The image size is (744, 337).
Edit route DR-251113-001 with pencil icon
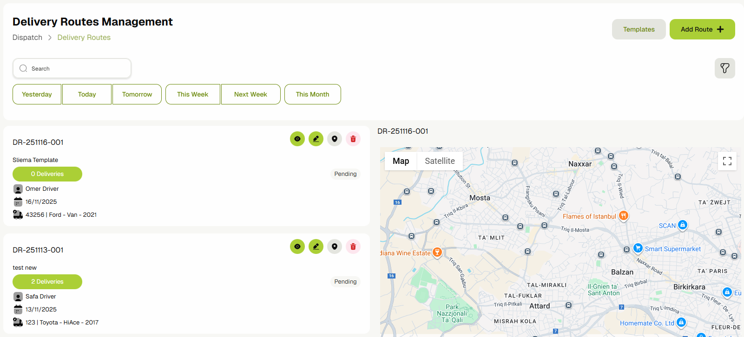coord(316,246)
